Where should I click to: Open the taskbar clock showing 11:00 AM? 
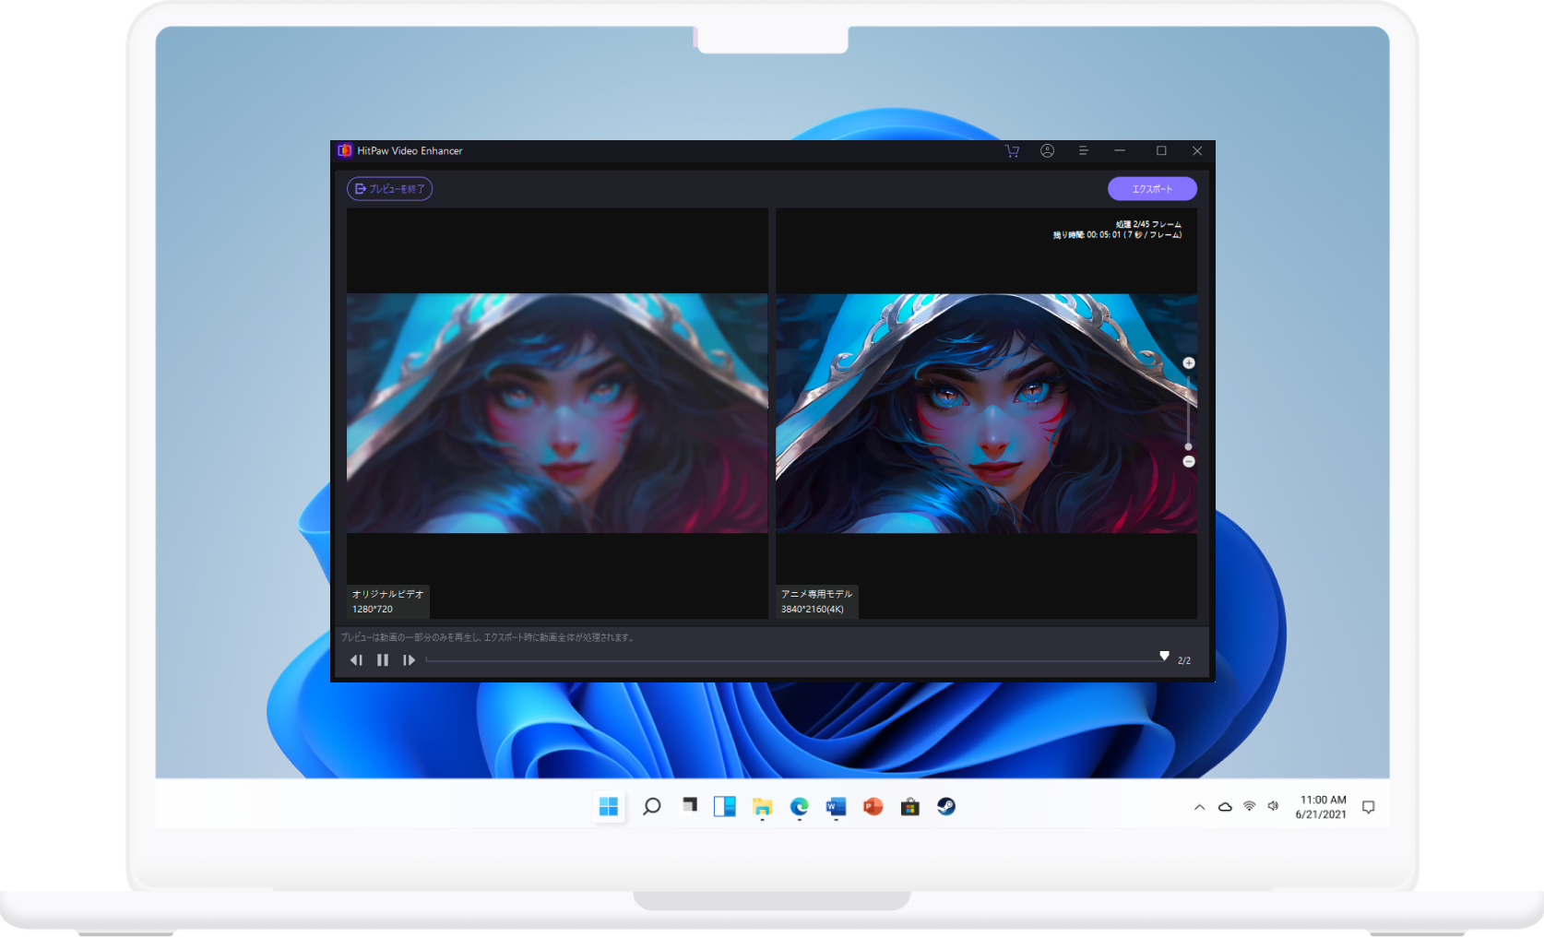(x=1322, y=807)
